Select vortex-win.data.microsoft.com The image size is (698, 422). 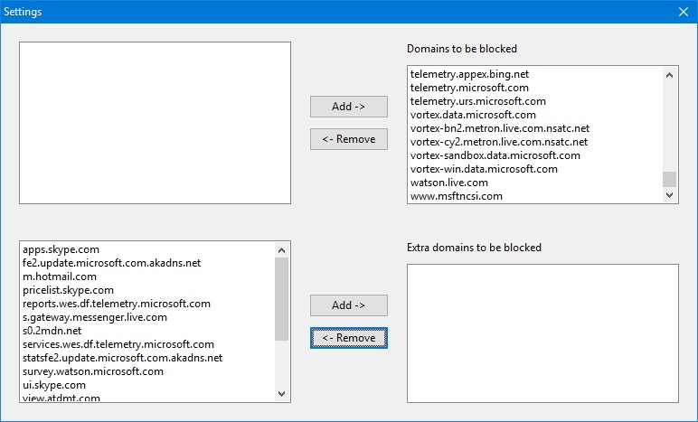point(484,169)
